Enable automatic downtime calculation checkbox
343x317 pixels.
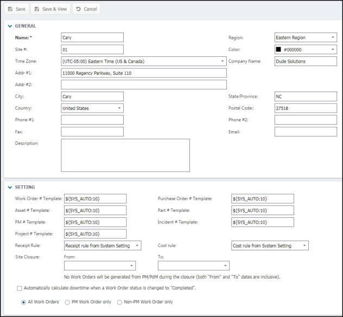coord(20,288)
